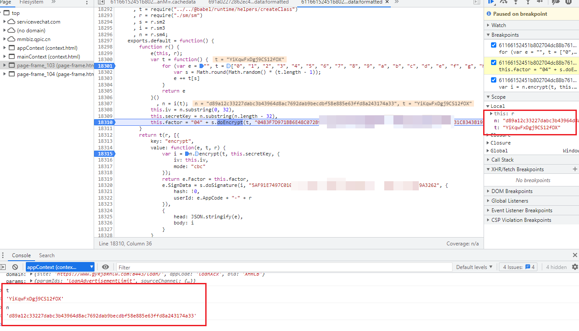Screen dimensions: 579x331
Task: Toggle the debugger sidebar icon
Action: 477,2
